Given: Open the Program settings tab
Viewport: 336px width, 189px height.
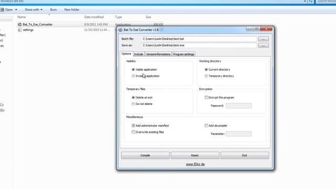Looking at the screenshot, I should [184, 54].
